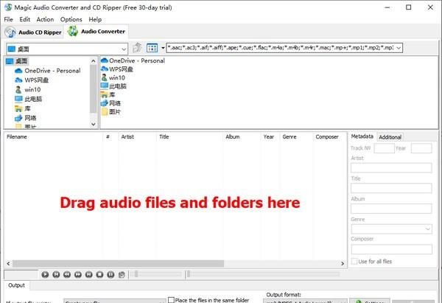
Task: Open the Action menu
Action: [x=45, y=19]
